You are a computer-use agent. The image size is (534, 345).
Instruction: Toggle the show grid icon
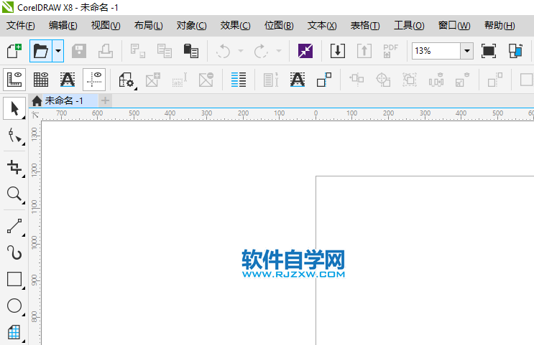point(41,80)
